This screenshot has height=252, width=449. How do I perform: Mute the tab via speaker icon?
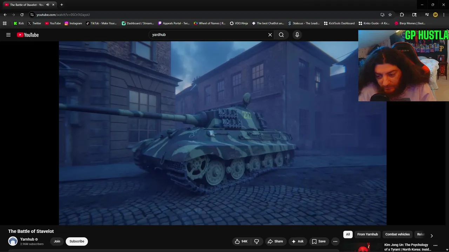pos(48,5)
